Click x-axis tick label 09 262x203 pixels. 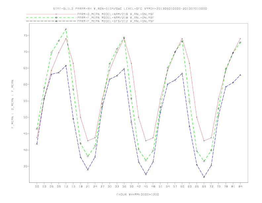pos(59,186)
